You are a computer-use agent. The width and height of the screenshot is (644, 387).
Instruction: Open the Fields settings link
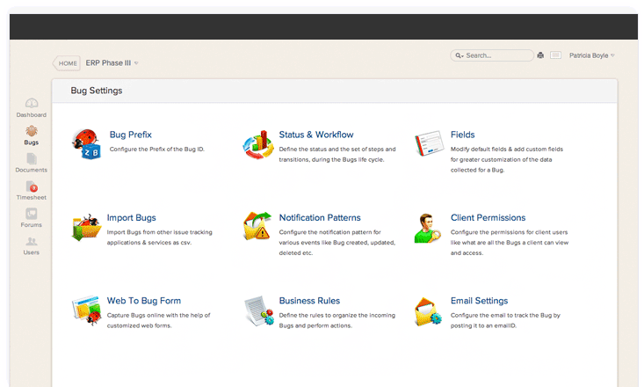pyautogui.click(x=462, y=135)
